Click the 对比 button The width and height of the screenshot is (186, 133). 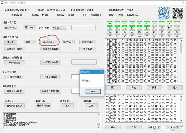point(134,127)
